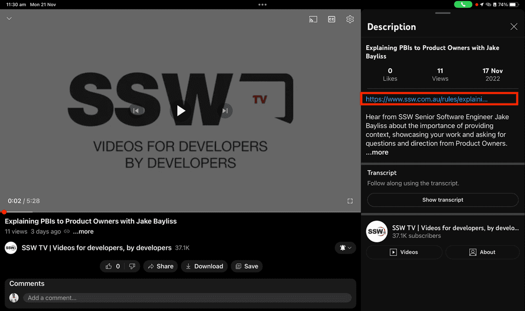Collapse the video player using chevron
Viewport: 525px width, 311px height.
(x=9, y=18)
